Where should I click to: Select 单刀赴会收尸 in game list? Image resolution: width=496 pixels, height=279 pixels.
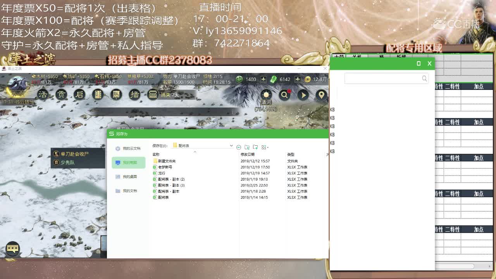point(74,154)
